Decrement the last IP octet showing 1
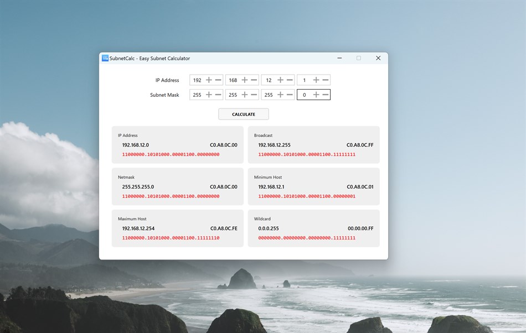 coord(326,80)
